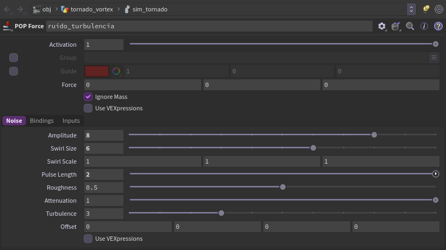The image size is (446, 250).
Task: Click the Roughness slider handle
Action: click(283, 187)
